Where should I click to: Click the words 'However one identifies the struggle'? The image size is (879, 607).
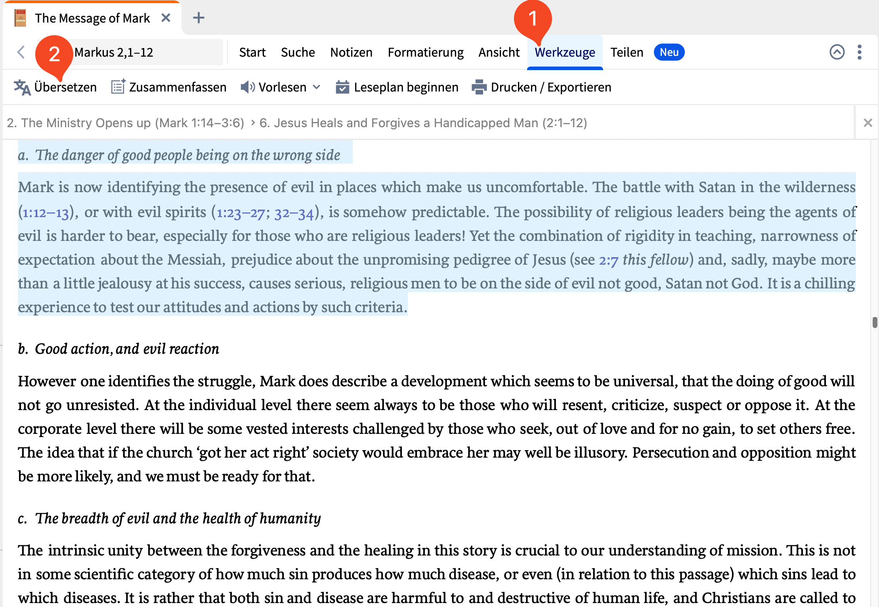tap(137, 381)
